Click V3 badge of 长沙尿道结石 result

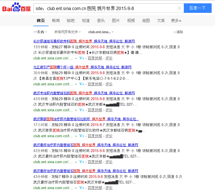pos(82,58)
